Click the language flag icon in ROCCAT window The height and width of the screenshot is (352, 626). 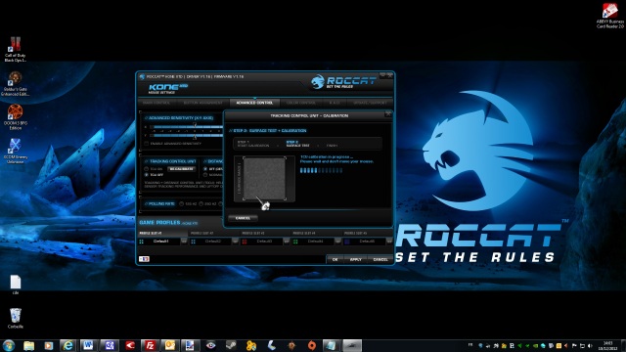[144, 259]
